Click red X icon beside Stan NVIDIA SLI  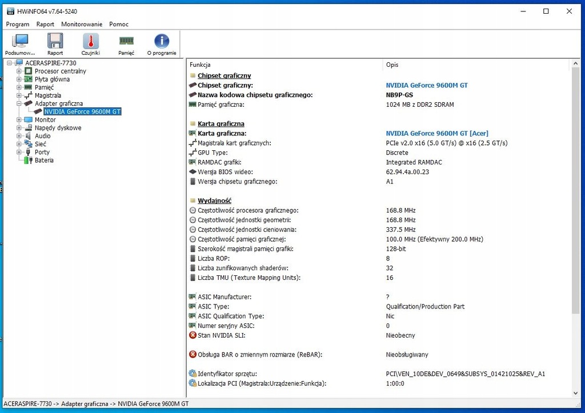tap(193, 335)
